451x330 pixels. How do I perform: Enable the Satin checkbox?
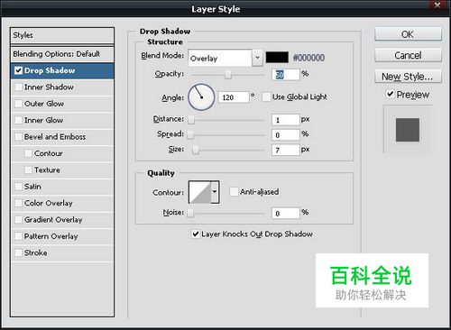pyautogui.click(x=19, y=187)
